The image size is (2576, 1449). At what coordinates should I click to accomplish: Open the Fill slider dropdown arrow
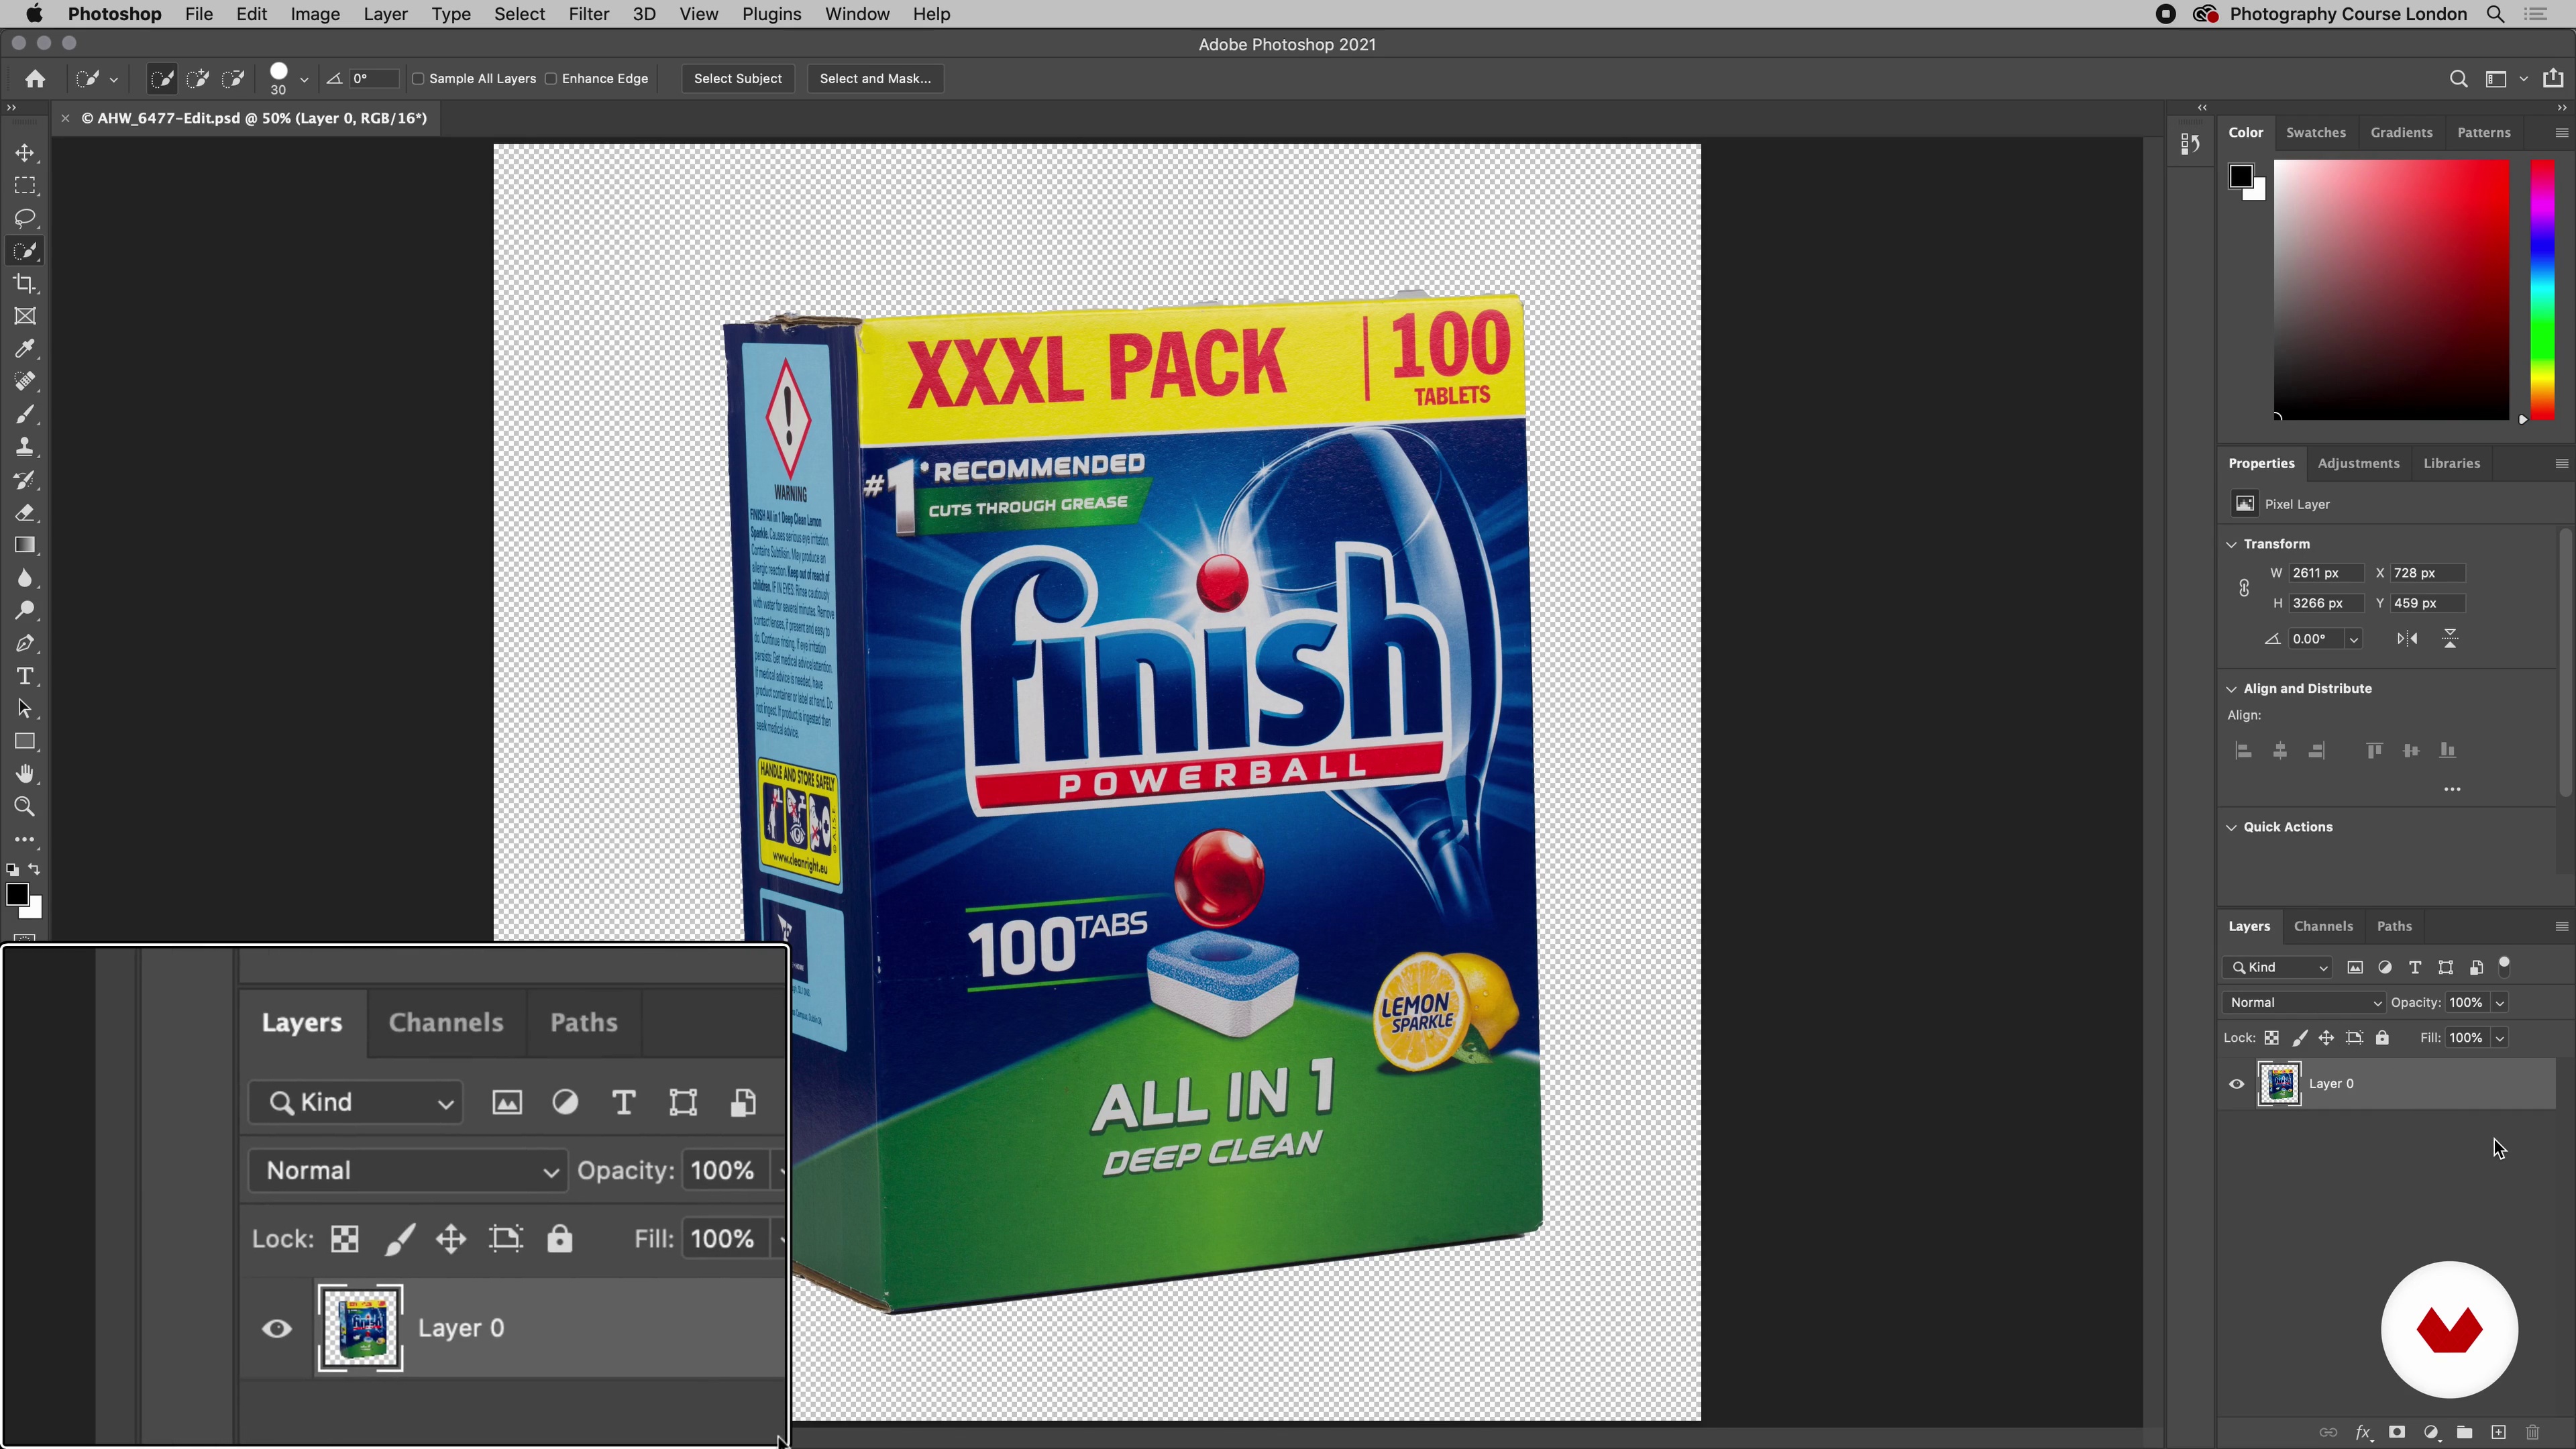click(2500, 1038)
